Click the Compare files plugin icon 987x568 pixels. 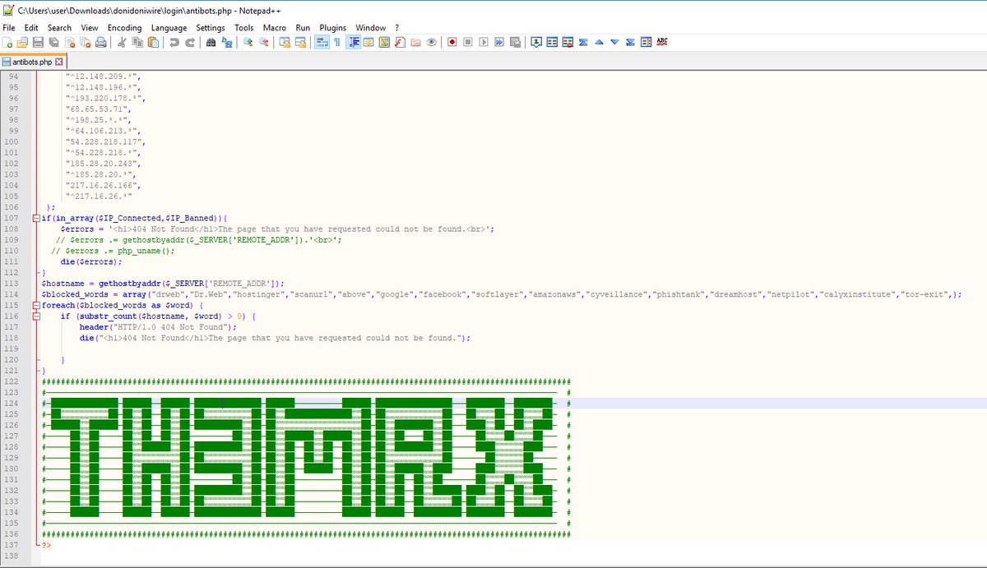[x=551, y=42]
